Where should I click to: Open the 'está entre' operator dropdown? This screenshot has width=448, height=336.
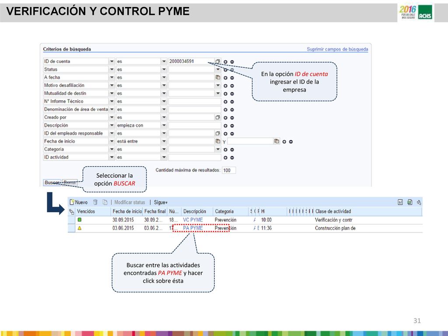(x=164, y=141)
